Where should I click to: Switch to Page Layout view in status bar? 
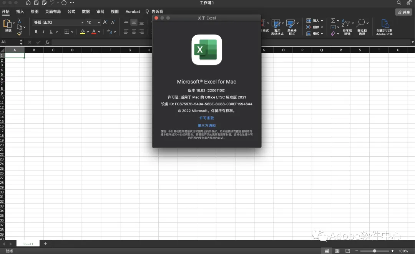pos(337,251)
